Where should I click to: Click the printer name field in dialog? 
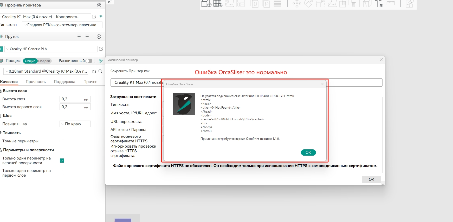click(246, 82)
